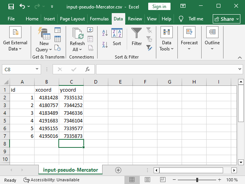The height and width of the screenshot is (184, 245).
Task: Apply the Filter funnel icon
Action: [x=137, y=33]
